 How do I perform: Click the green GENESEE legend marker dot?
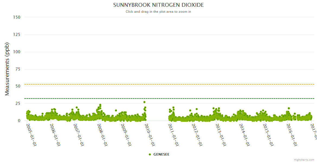pos(150,154)
